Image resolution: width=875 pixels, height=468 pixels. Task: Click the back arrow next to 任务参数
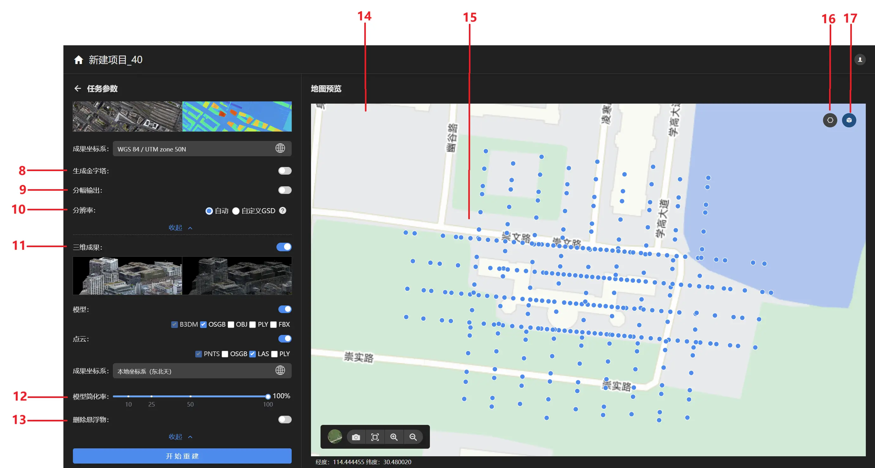tap(77, 89)
